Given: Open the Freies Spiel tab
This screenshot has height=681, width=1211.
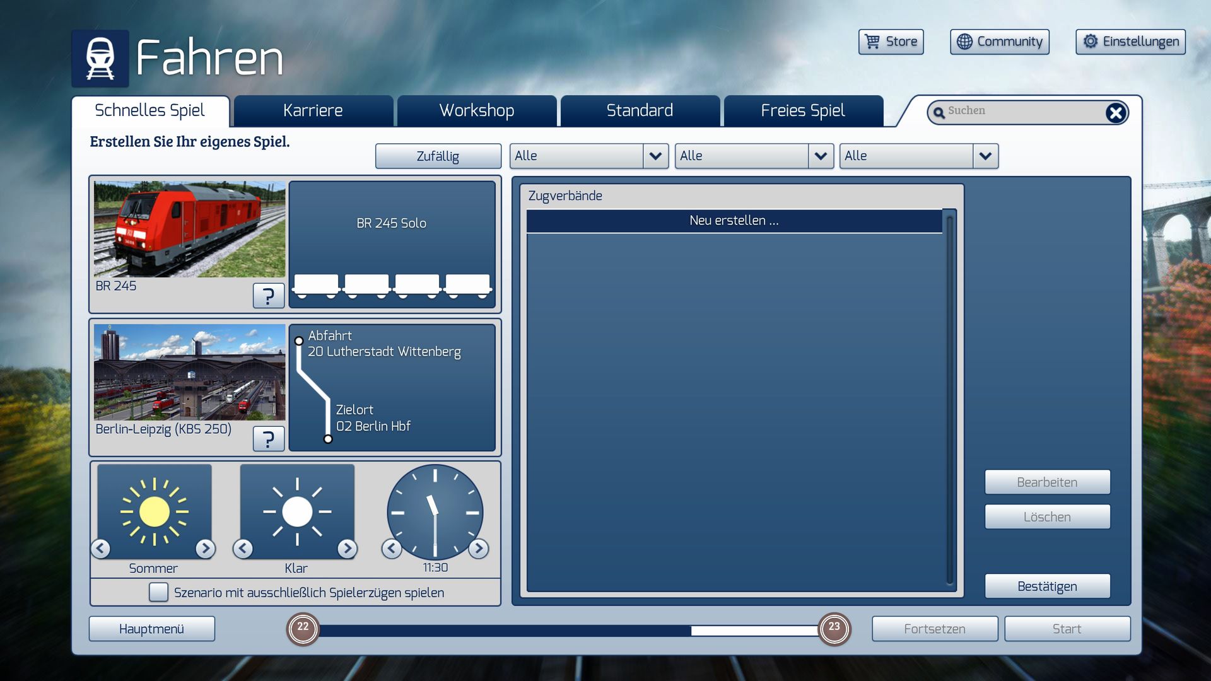Looking at the screenshot, I should pos(802,111).
